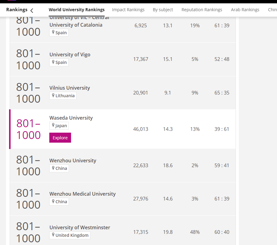Image resolution: width=277 pixels, height=245 pixels.
Task: Select World University Rankings tab
Action: (x=77, y=10)
